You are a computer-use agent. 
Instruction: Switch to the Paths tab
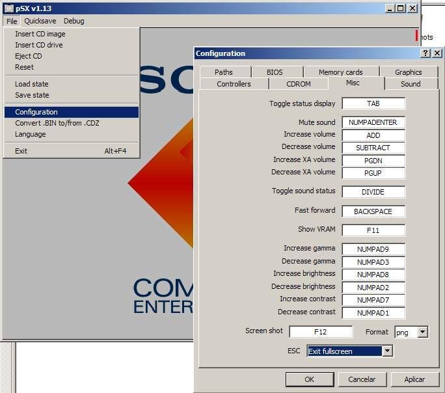[x=226, y=72]
